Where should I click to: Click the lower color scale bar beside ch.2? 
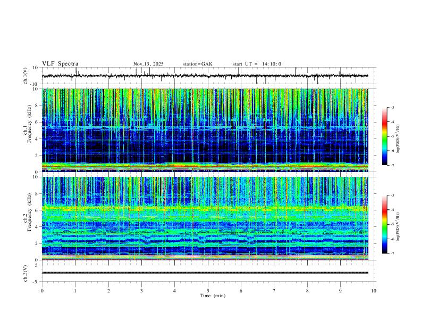point(385,224)
